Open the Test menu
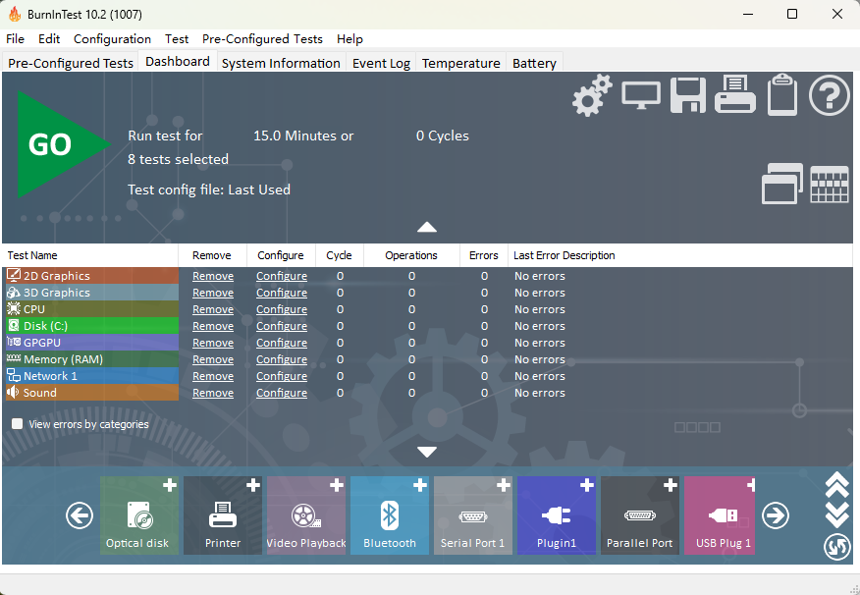The width and height of the screenshot is (860, 595). [177, 39]
